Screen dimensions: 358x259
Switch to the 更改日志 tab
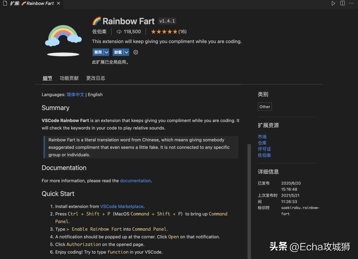(x=95, y=78)
